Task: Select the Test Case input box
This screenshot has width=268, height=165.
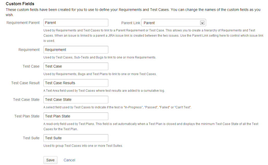Action: click(x=76, y=66)
